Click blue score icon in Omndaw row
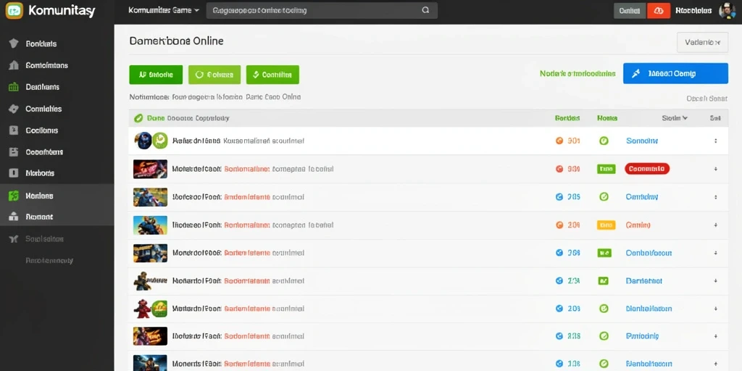This screenshot has width=742, height=371. point(559,197)
